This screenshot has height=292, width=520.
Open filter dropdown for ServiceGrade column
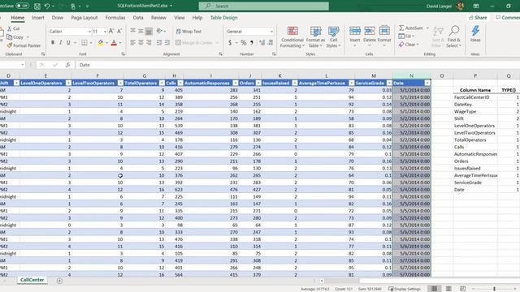[x=389, y=83]
